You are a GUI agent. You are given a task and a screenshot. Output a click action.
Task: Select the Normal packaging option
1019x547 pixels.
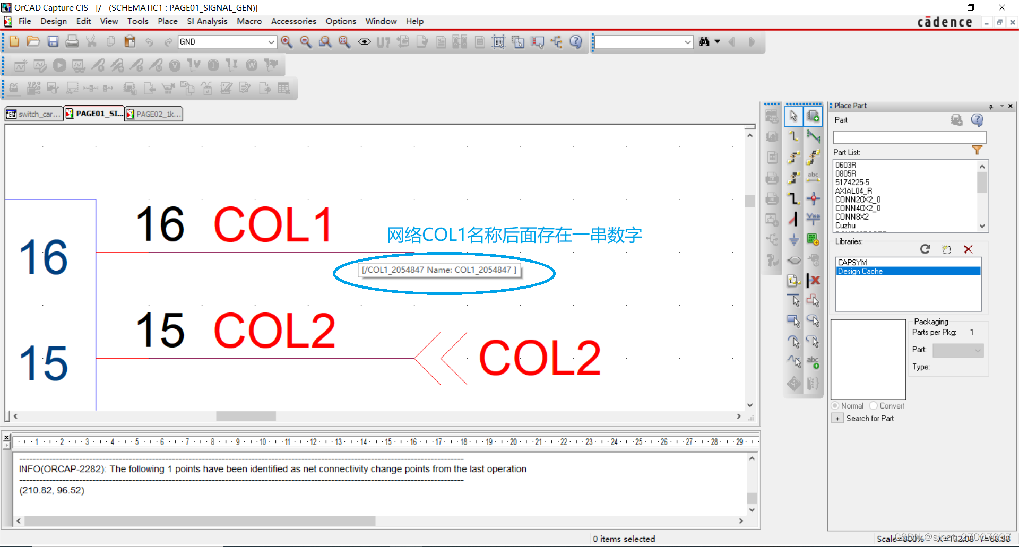pyautogui.click(x=834, y=405)
